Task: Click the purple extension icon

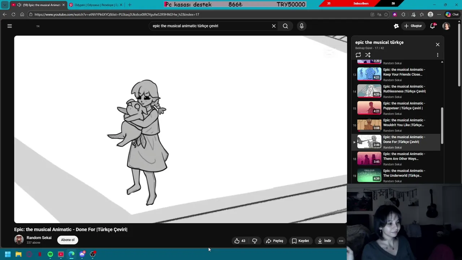Action: 395,14
